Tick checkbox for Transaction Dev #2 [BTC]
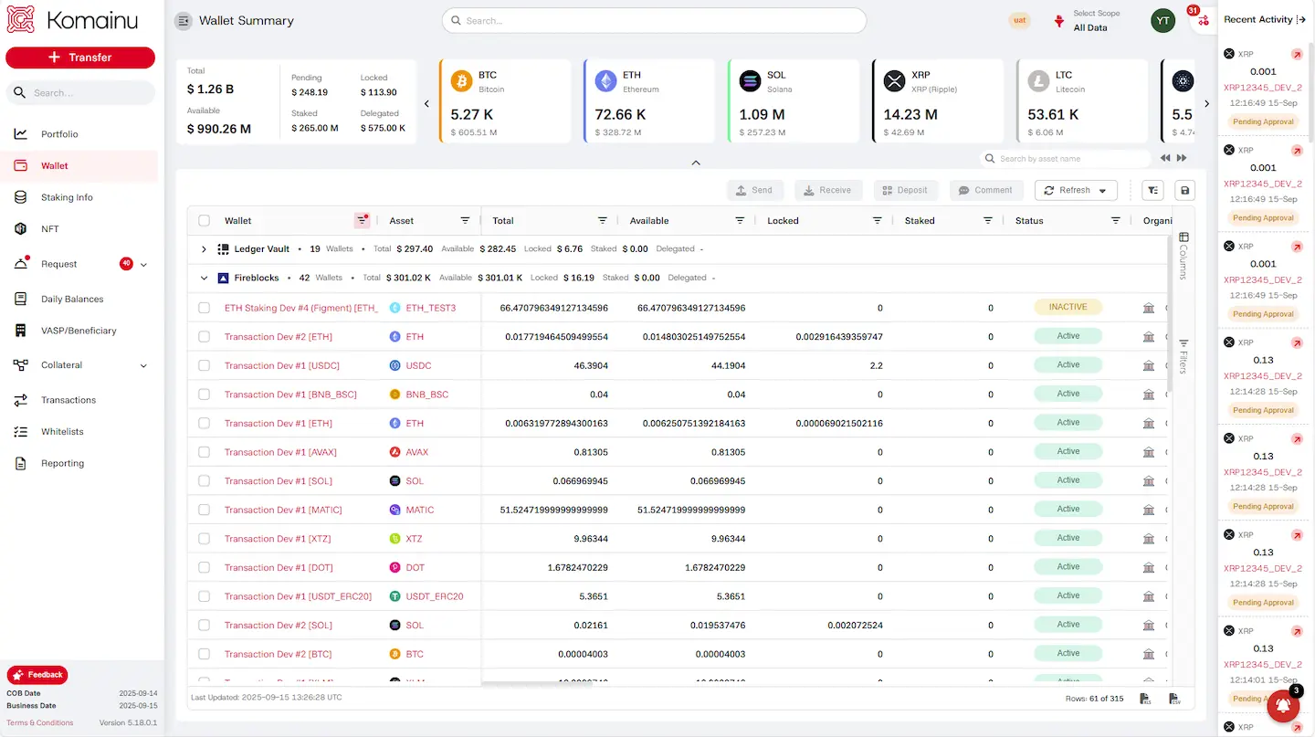This screenshot has width=1315, height=737. pos(205,654)
